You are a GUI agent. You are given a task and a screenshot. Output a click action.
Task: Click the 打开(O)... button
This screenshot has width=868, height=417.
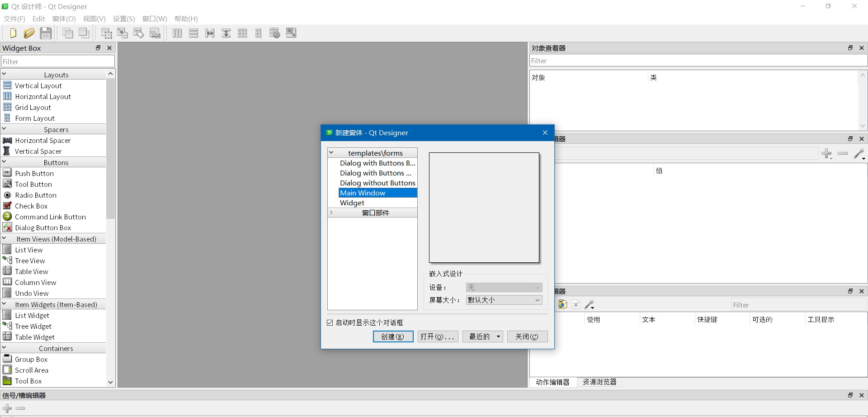(438, 336)
